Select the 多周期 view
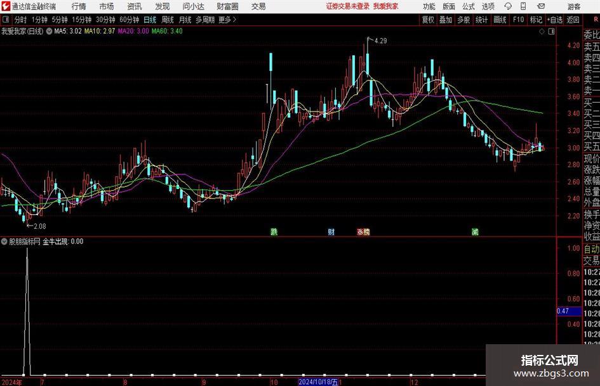This screenshot has height=386, width=600. tap(205, 20)
